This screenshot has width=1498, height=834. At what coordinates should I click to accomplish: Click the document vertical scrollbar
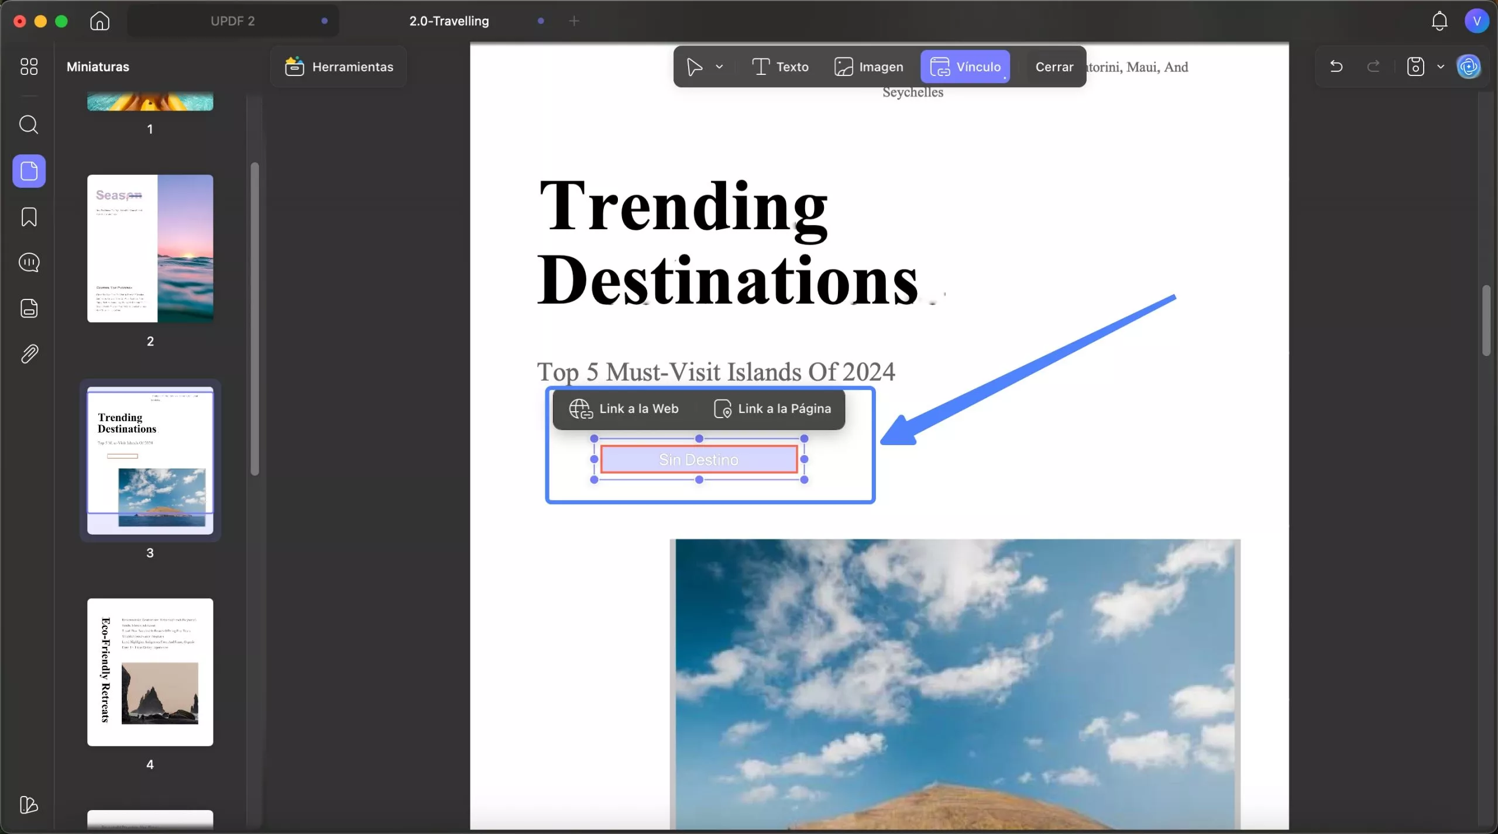[1486, 320]
